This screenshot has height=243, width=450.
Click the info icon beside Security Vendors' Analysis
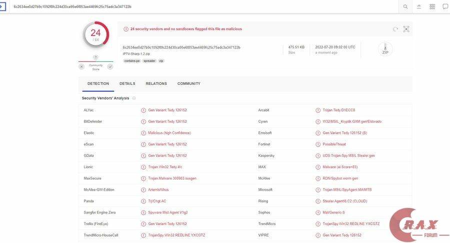133,98
